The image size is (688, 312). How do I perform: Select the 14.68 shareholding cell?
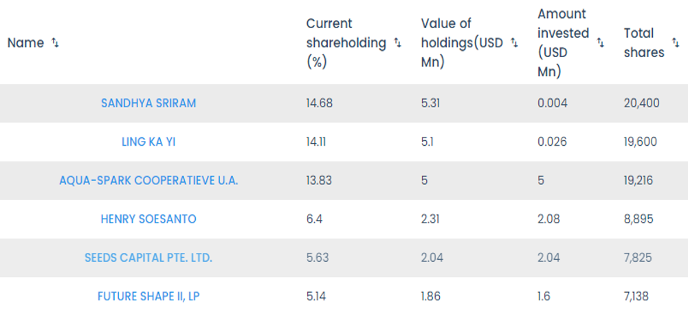click(318, 103)
